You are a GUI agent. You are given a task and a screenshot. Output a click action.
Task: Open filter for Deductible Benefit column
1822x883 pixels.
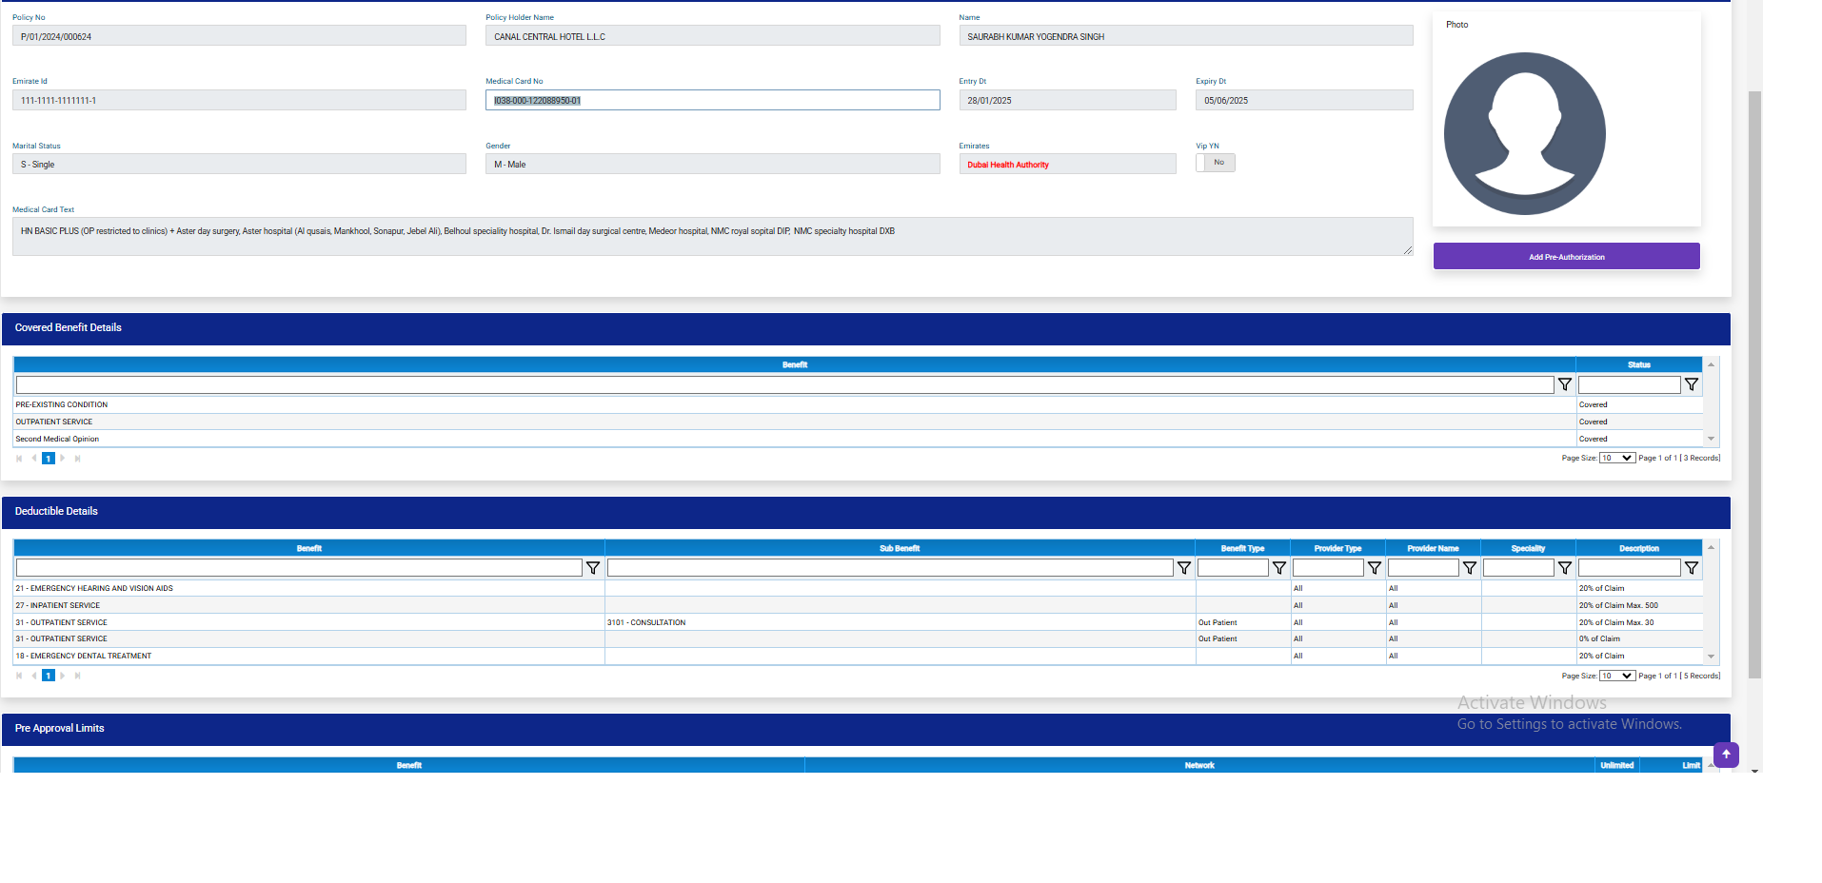(x=592, y=568)
